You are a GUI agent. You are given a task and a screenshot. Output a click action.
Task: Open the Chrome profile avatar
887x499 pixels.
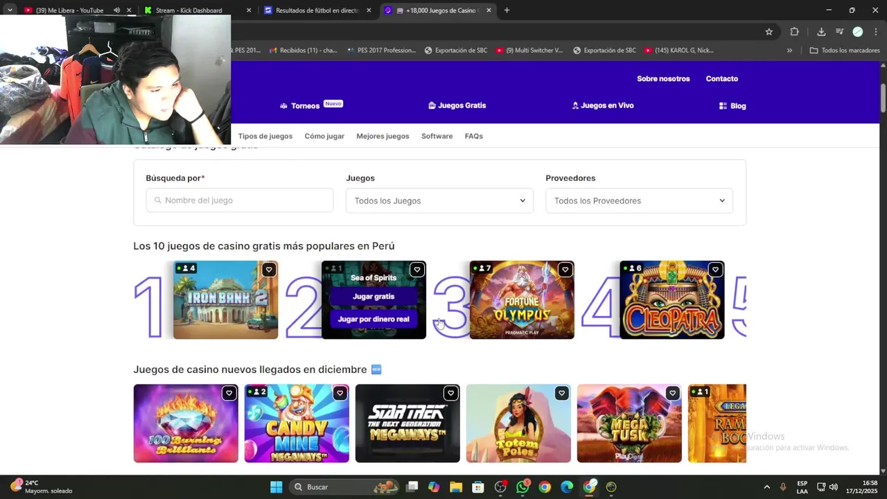[857, 32]
